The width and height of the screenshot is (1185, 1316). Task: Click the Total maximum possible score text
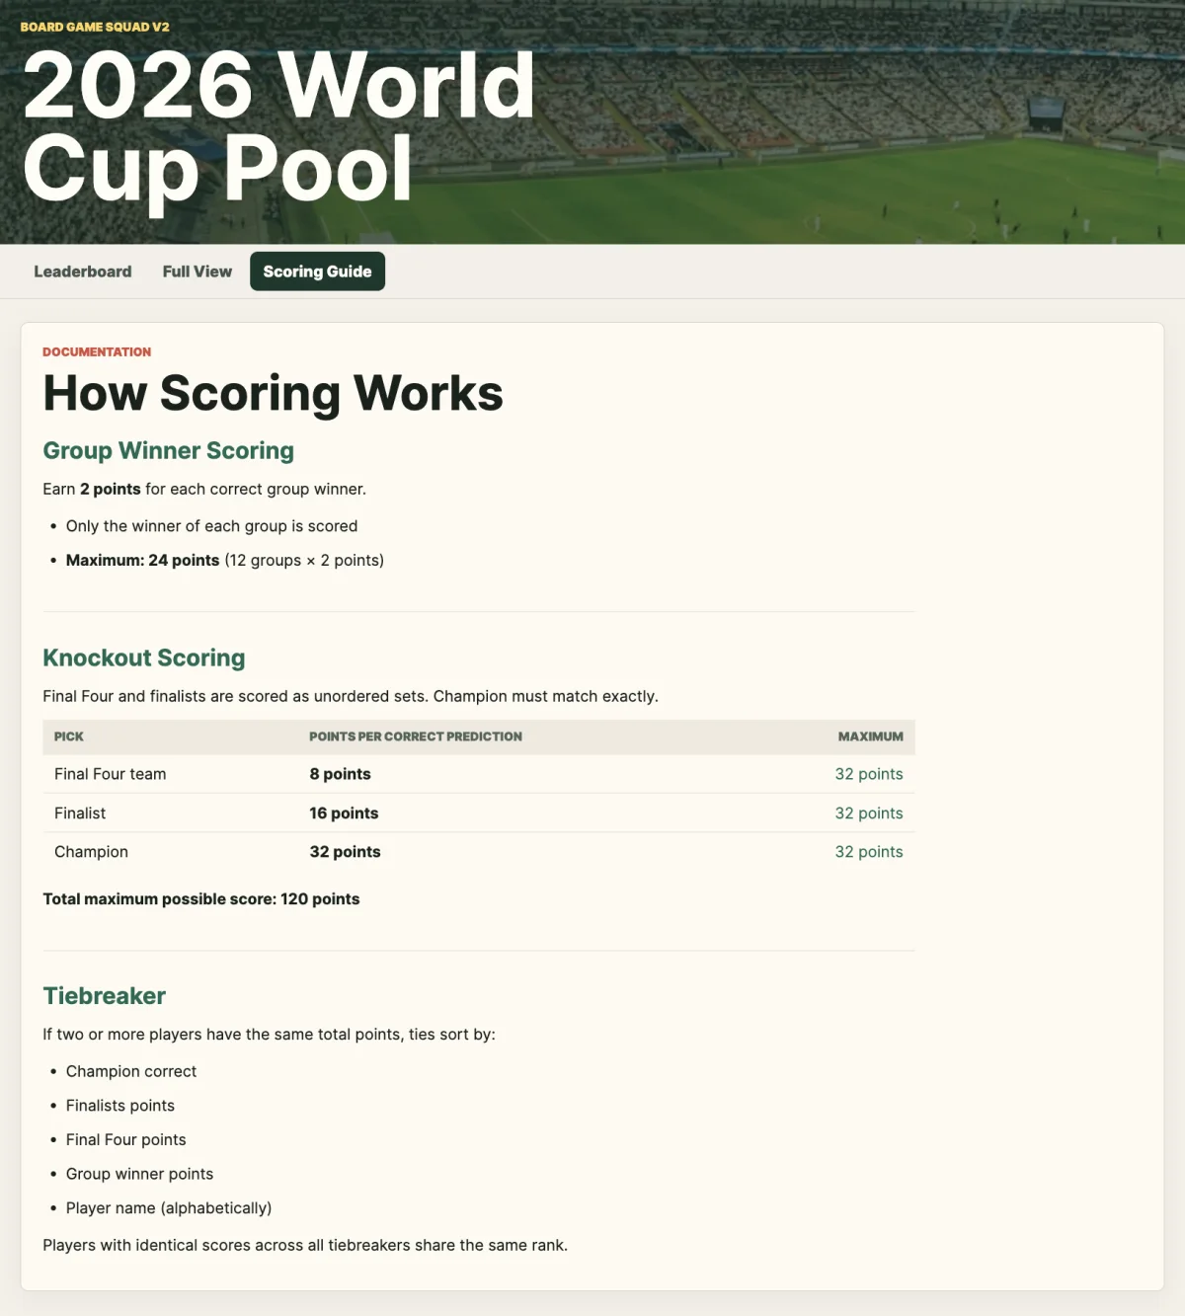point(201,899)
